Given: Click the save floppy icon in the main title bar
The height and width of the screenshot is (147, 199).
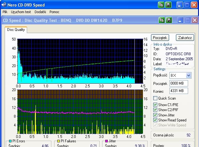Looking at the screenshot, I should [x=168, y=5].
